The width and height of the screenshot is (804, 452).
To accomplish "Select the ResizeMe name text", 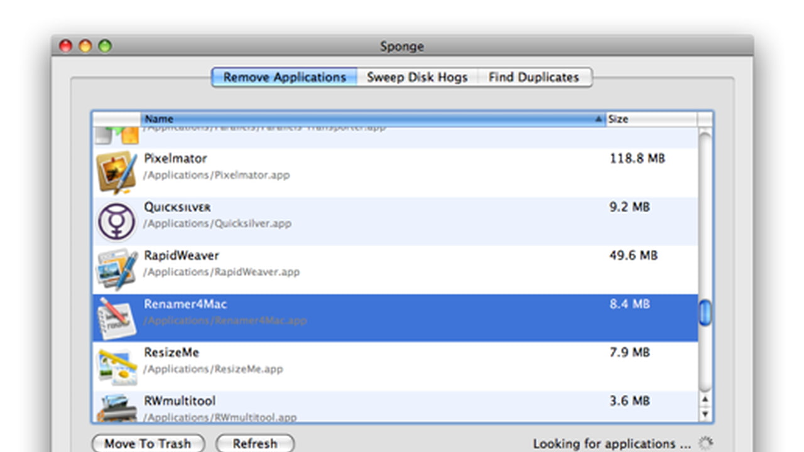I will click(x=171, y=352).
